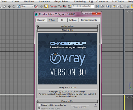Open the Schematic View icon
The height and width of the screenshot is (110, 133).
[122, 6]
